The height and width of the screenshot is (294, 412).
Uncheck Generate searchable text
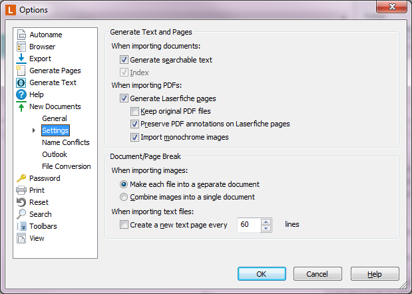click(124, 60)
